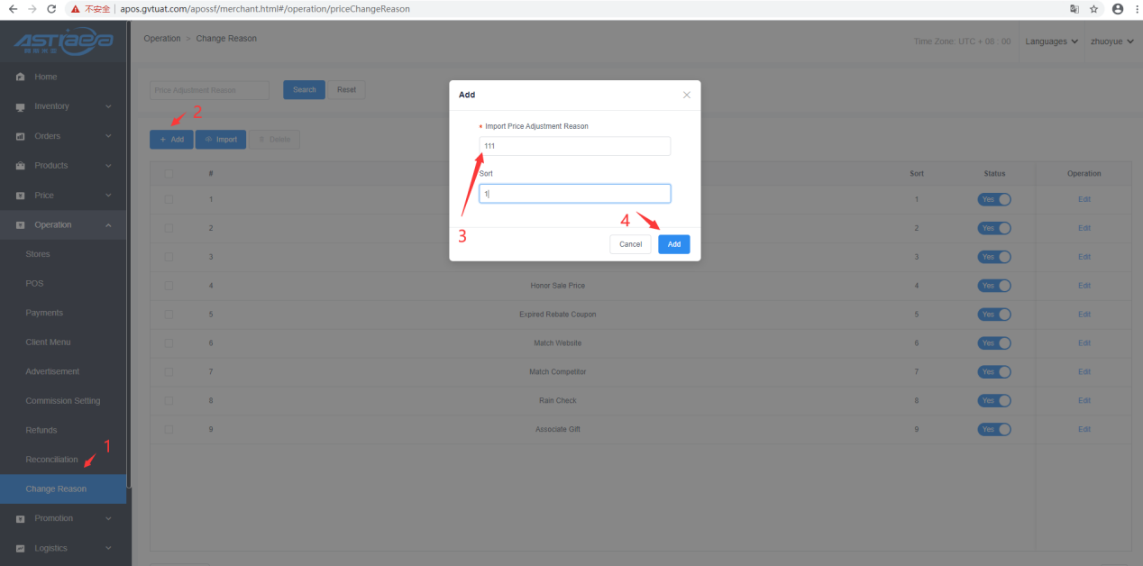The image size is (1143, 566).
Task: Click the Sort input field
Action: pos(574,194)
